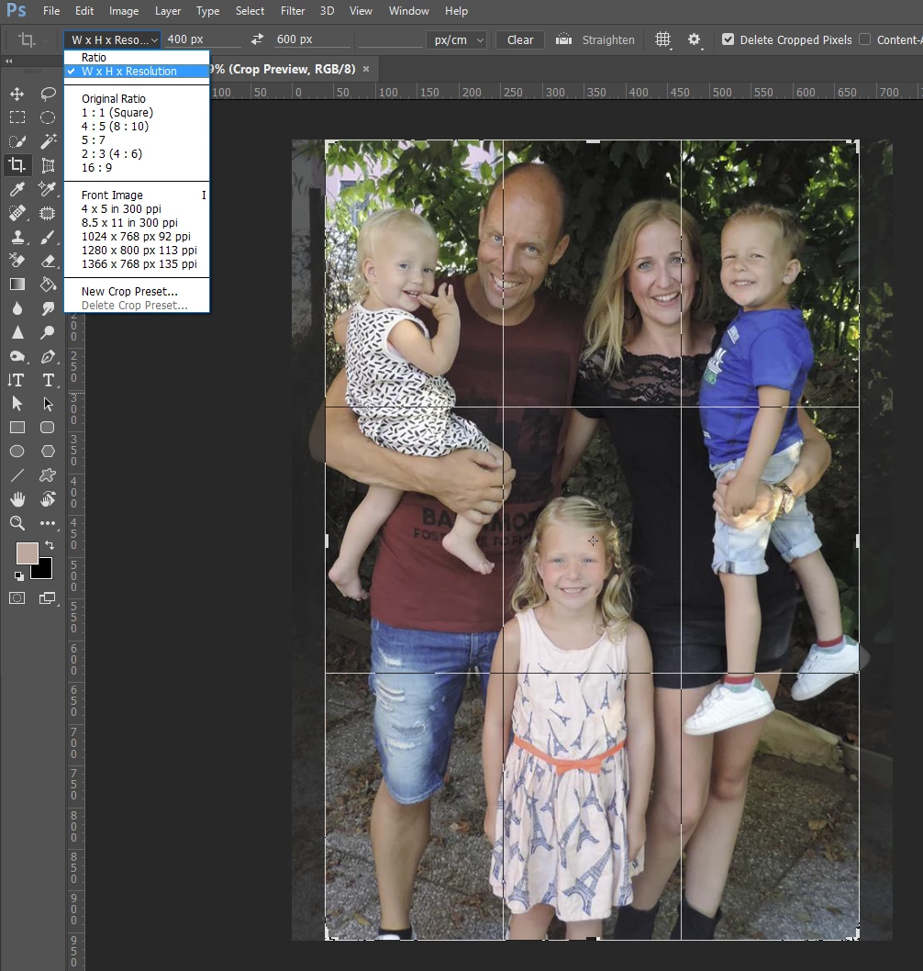Select the Rectangular Marquee tool

pyautogui.click(x=17, y=117)
